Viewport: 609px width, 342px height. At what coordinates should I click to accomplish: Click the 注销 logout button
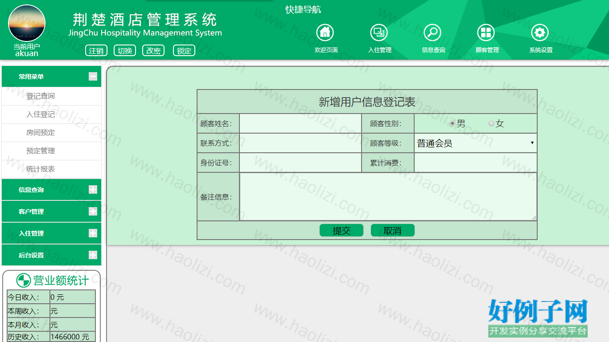coord(96,50)
